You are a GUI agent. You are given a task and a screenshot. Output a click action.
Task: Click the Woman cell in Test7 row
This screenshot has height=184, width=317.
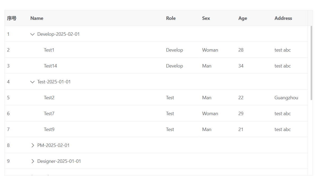(210, 114)
